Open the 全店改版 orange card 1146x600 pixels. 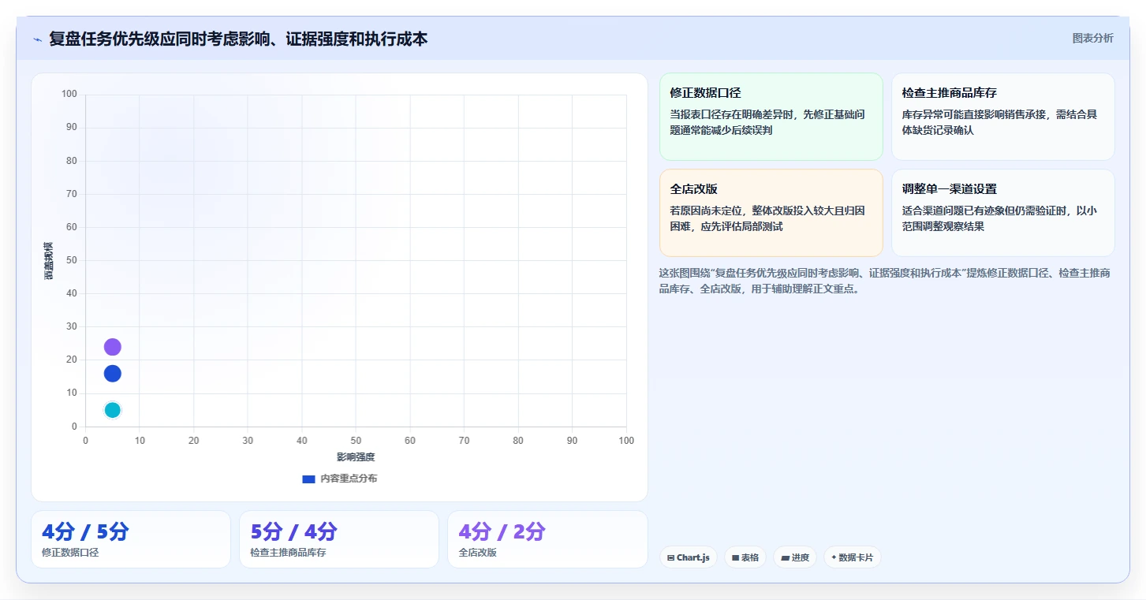coord(771,213)
